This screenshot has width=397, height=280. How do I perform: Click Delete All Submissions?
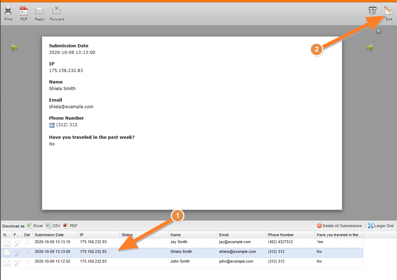[339, 226]
